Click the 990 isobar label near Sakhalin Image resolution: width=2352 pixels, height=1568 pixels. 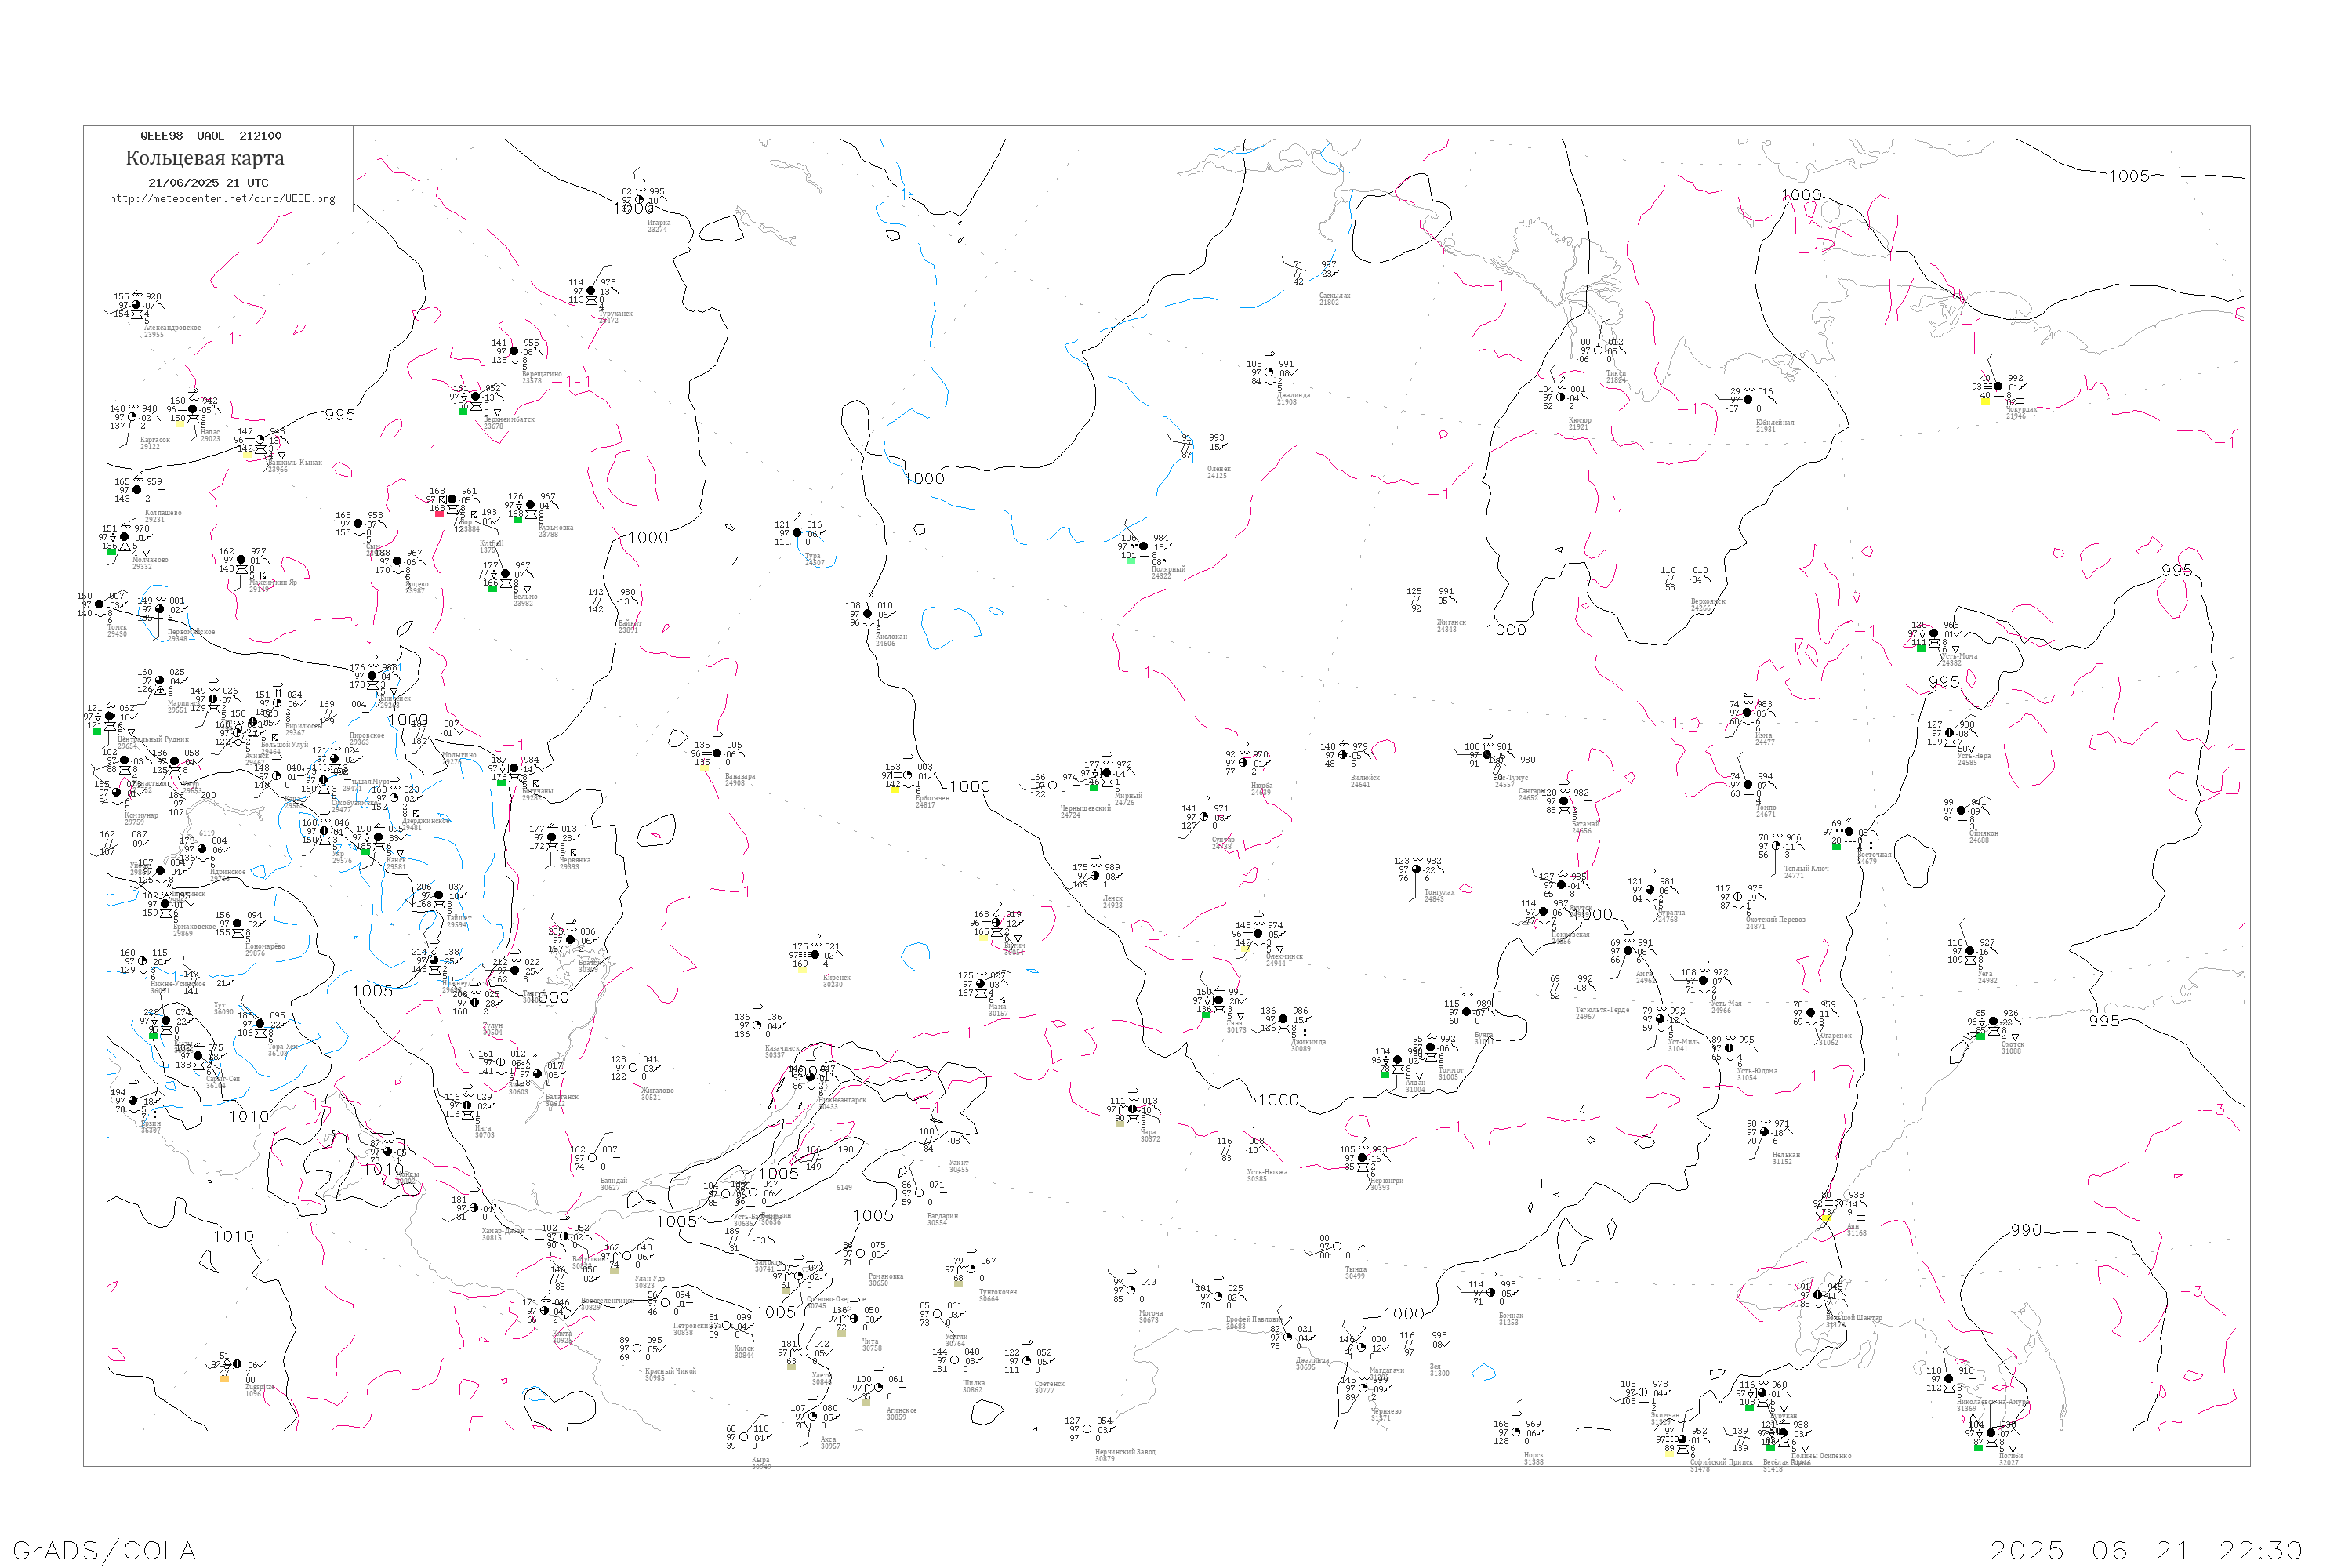pos(2026,1230)
